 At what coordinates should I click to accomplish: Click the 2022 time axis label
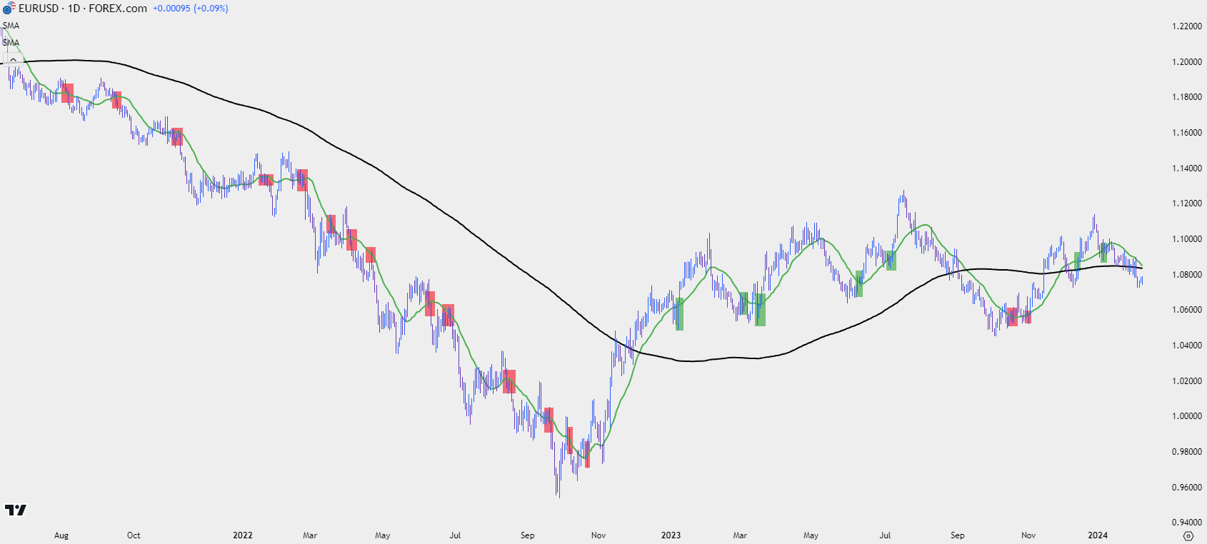click(243, 535)
